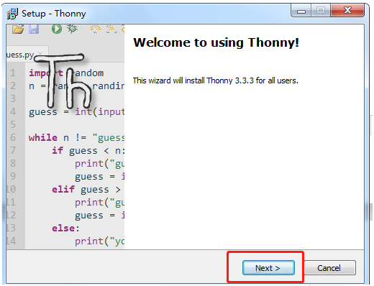Click the Open folder icon in the toolbar image
Screen dimensions: 374x286
18,29
